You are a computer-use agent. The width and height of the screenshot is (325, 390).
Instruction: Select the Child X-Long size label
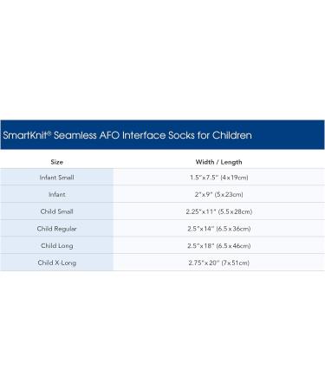(x=57, y=263)
